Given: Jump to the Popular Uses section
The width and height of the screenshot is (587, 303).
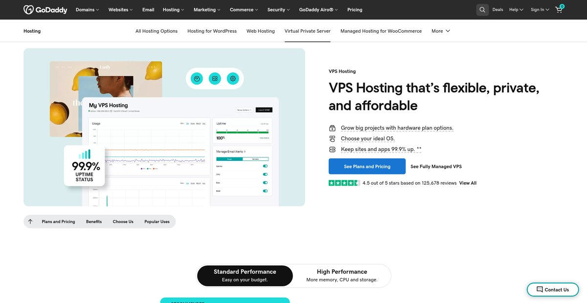Looking at the screenshot, I should point(157,221).
